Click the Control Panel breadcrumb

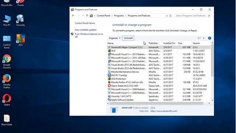103,16
